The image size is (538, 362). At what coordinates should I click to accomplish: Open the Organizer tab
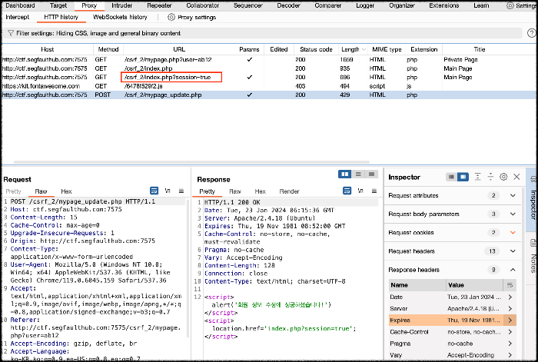[402, 5]
